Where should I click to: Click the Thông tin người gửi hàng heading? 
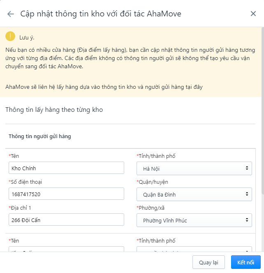(40, 136)
